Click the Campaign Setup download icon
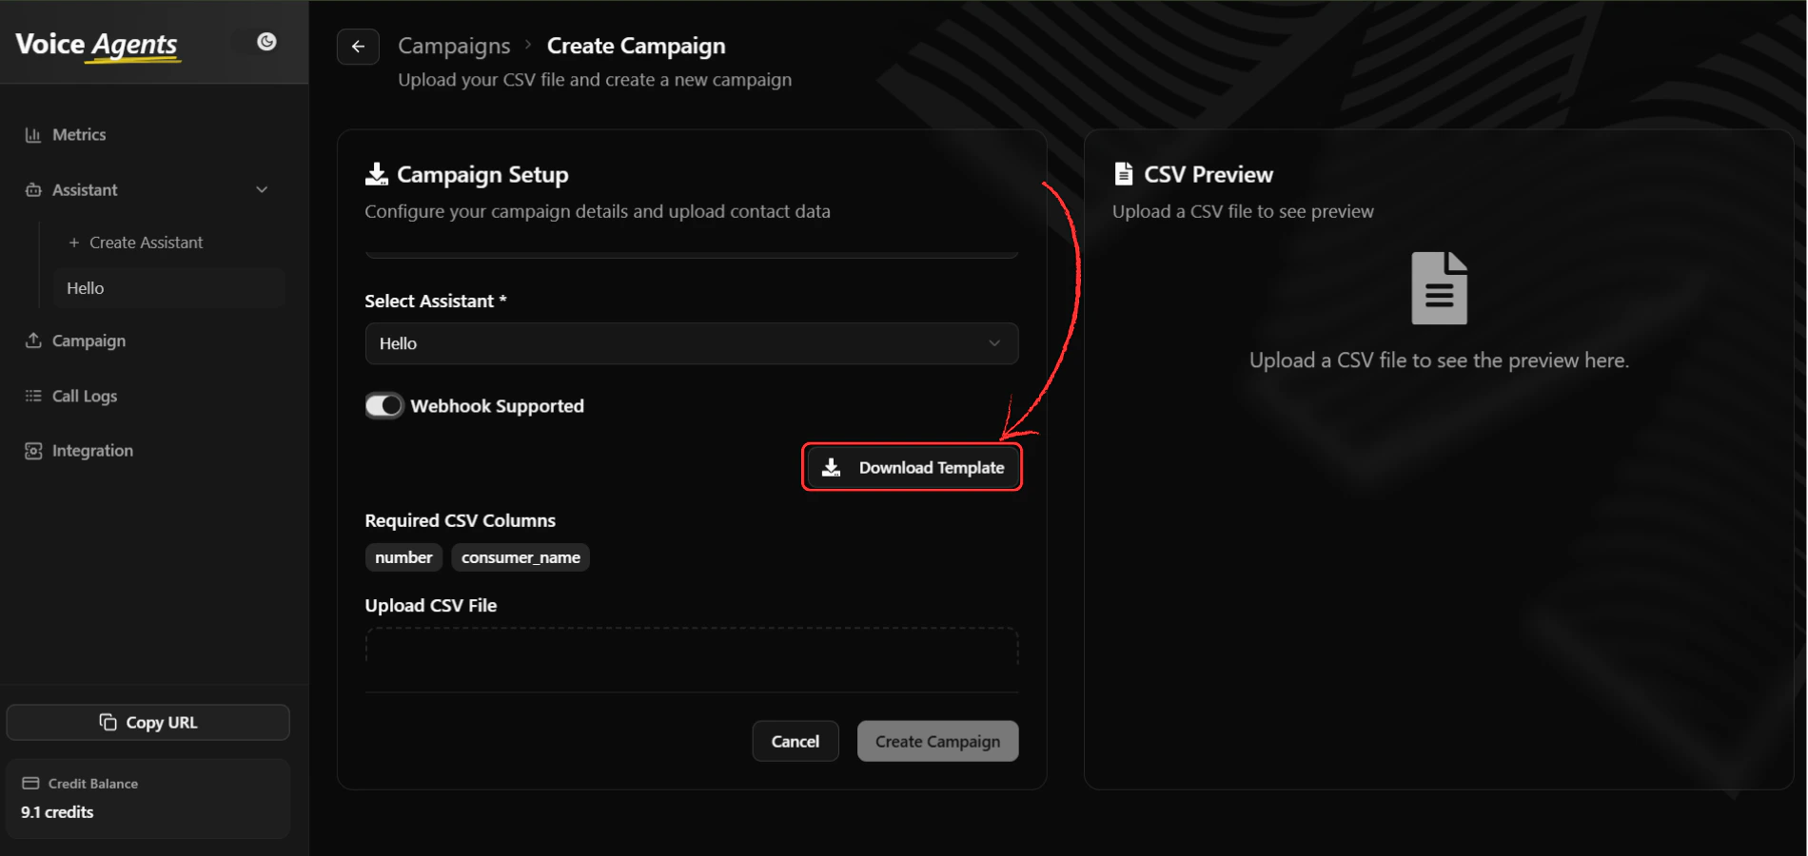Image resolution: width=1808 pixels, height=856 pixels. coord(376,173)
